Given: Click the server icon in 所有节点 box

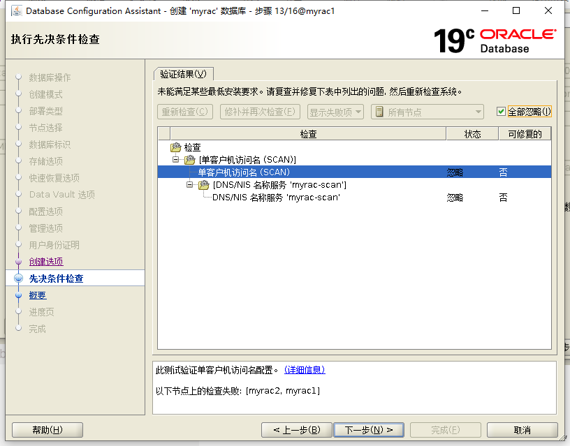Looking at the screenshot, I should coord(379,112).
